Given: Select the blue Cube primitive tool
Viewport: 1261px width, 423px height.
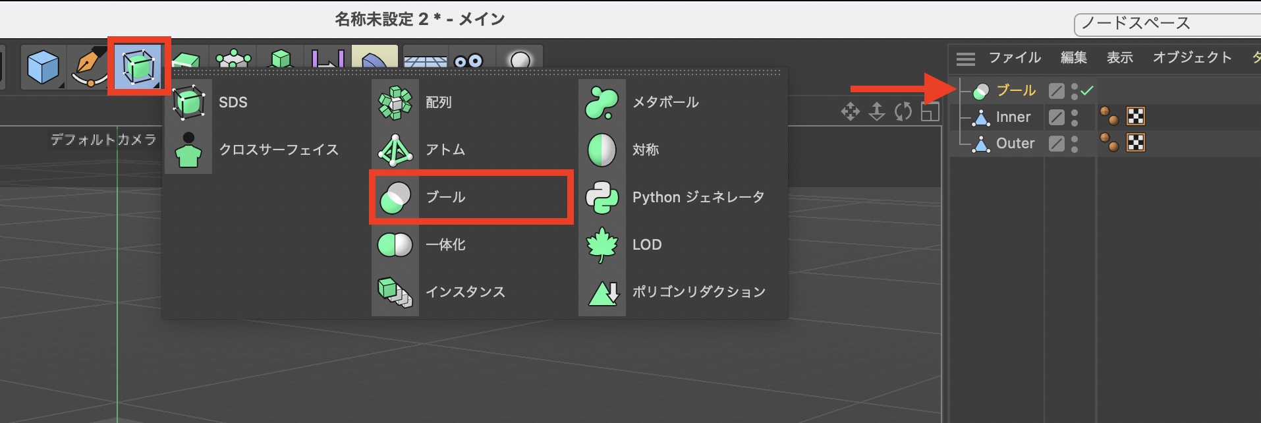Looking at the screenshot, I should click(43, 67).
